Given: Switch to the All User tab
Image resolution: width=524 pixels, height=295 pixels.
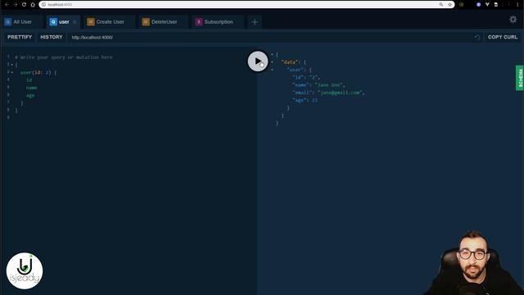Looking at the screenshot, I should click(x=22, y=22).
